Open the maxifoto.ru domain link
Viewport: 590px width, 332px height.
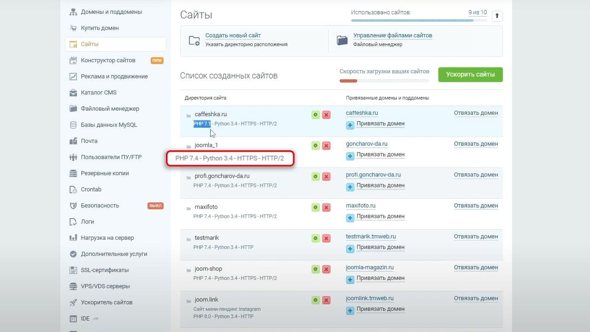coord(361,206)
